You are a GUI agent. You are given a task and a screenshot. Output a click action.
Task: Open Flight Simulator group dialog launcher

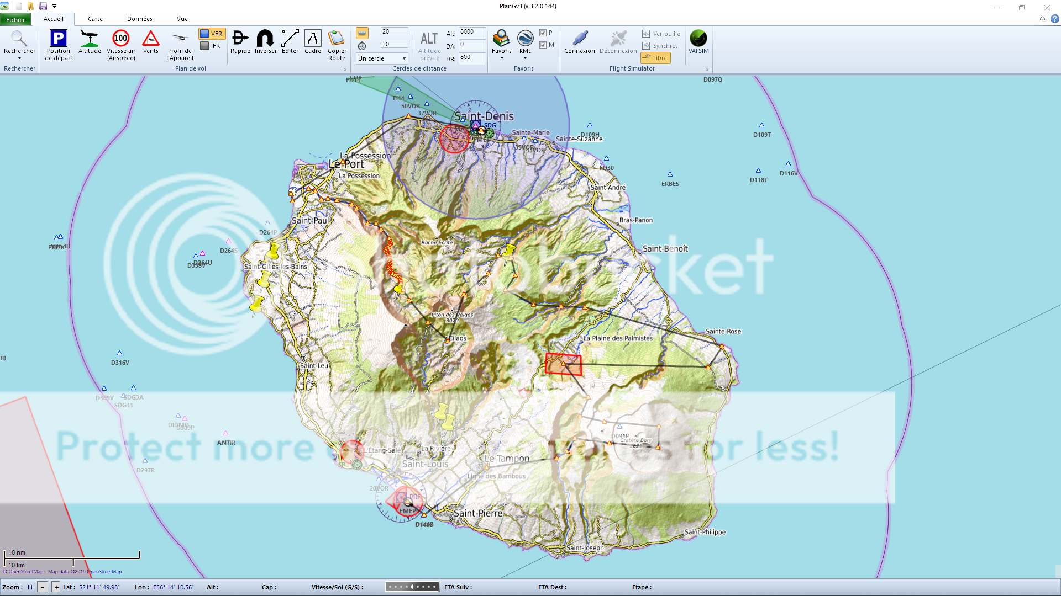point(706,69)
